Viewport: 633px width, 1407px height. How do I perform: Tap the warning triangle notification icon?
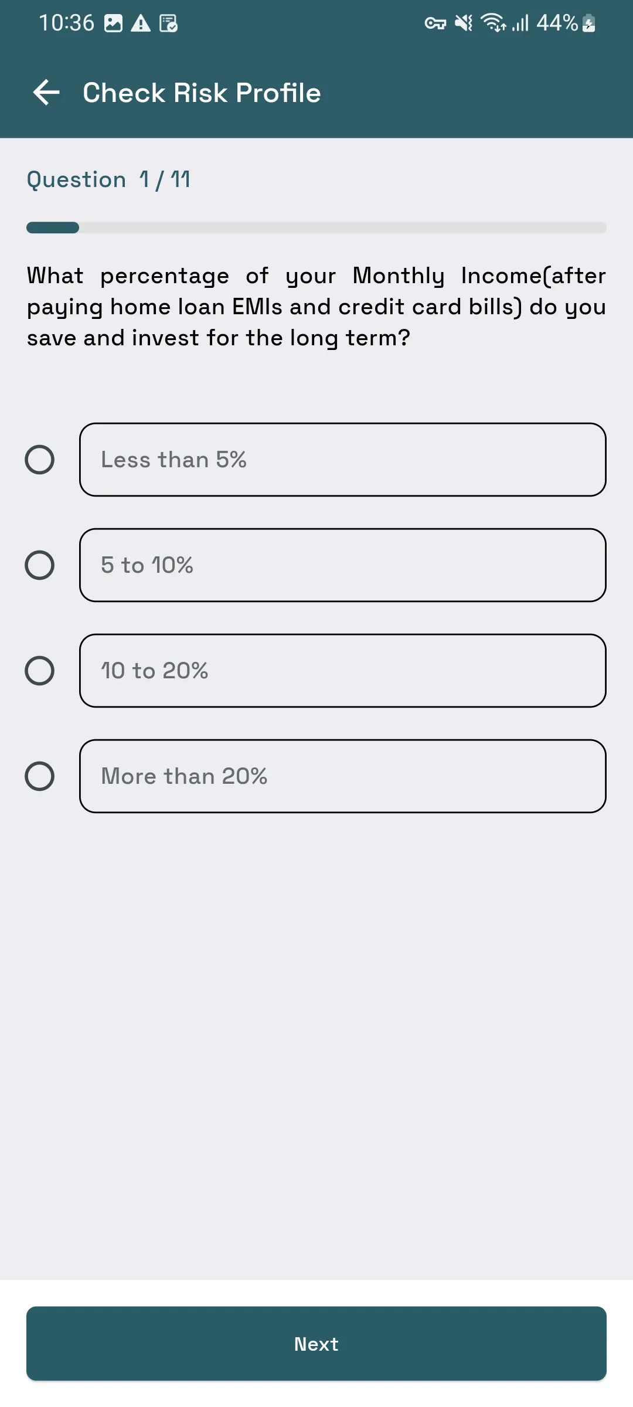(x=141, y=23)
